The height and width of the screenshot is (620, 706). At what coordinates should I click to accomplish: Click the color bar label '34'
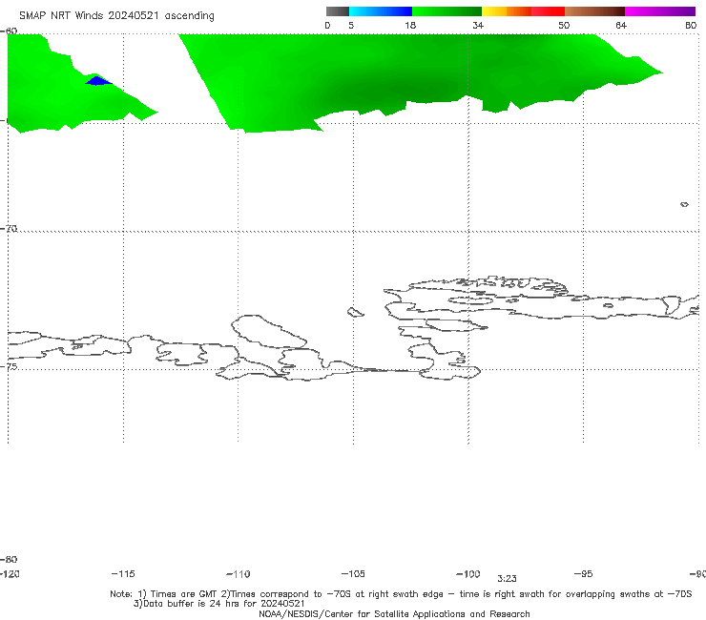coord(478,25)
